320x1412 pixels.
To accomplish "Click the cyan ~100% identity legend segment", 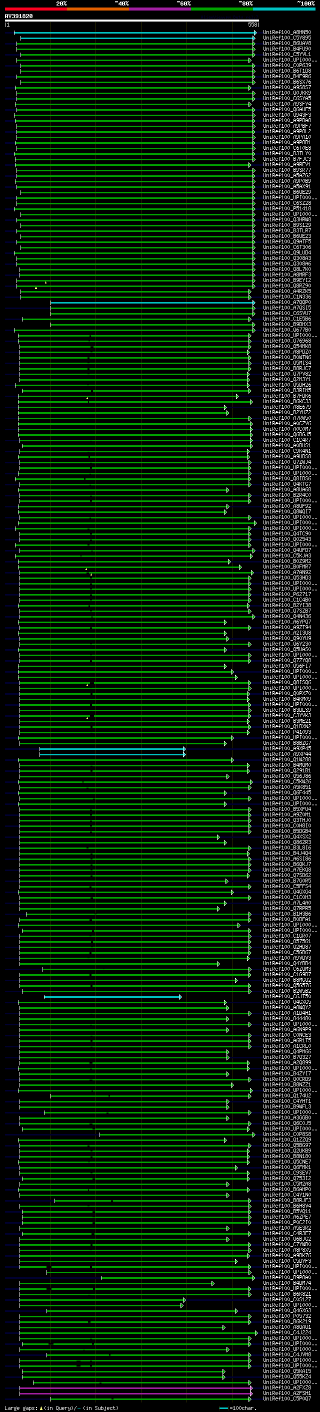I will [x=284, y=9].
